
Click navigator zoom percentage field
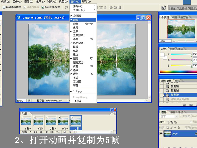click(165, 41)
